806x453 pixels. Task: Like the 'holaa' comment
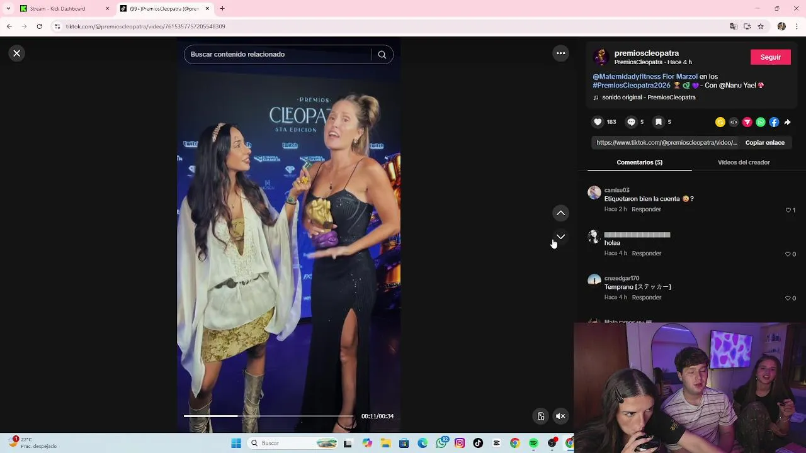tap(788, 254)
